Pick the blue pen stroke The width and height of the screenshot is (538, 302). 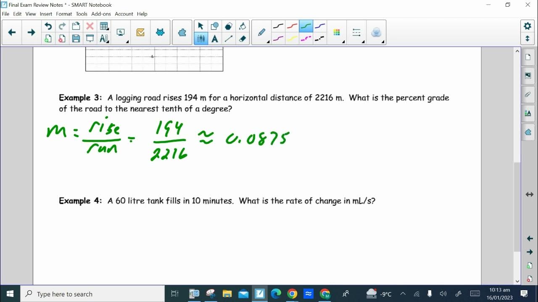tap(320, 26)
